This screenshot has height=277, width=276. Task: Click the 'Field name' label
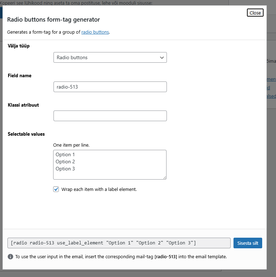pos(19,75)
